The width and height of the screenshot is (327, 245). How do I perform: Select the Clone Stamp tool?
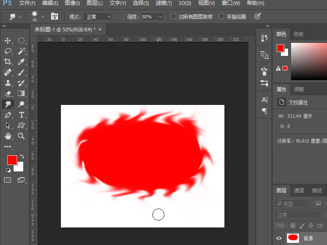click(x=8, y=83)
